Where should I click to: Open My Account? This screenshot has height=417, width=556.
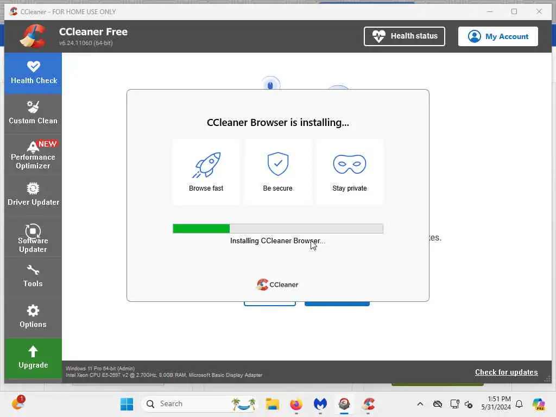tap(498, 36)
